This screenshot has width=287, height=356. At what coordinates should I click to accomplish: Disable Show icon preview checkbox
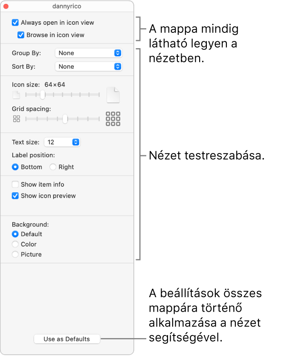tap(15, 196)
